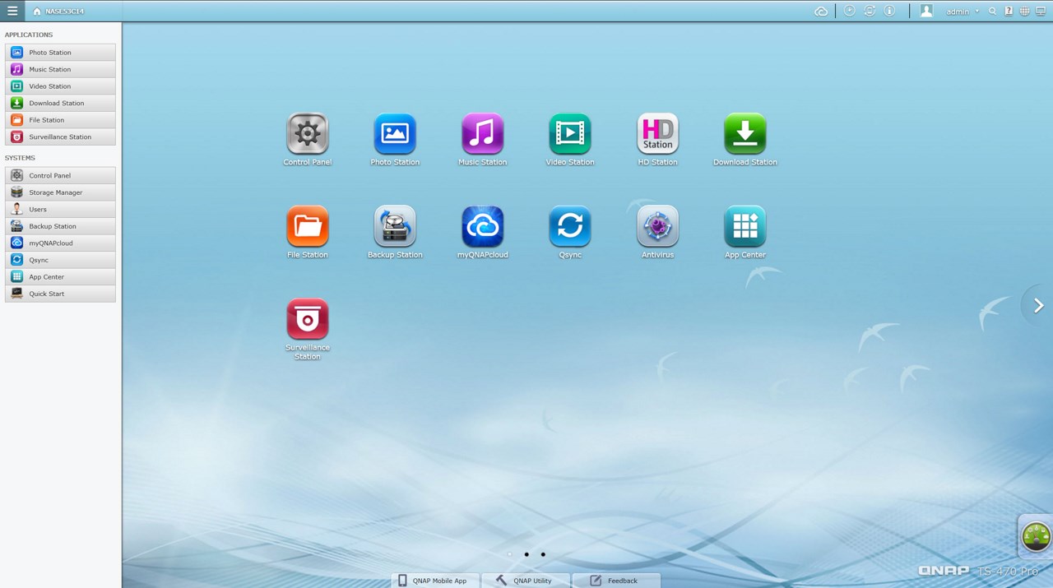Click the QNAP Mobile App button
Viewport: 1053px width, 588px height.
(434, 581)
